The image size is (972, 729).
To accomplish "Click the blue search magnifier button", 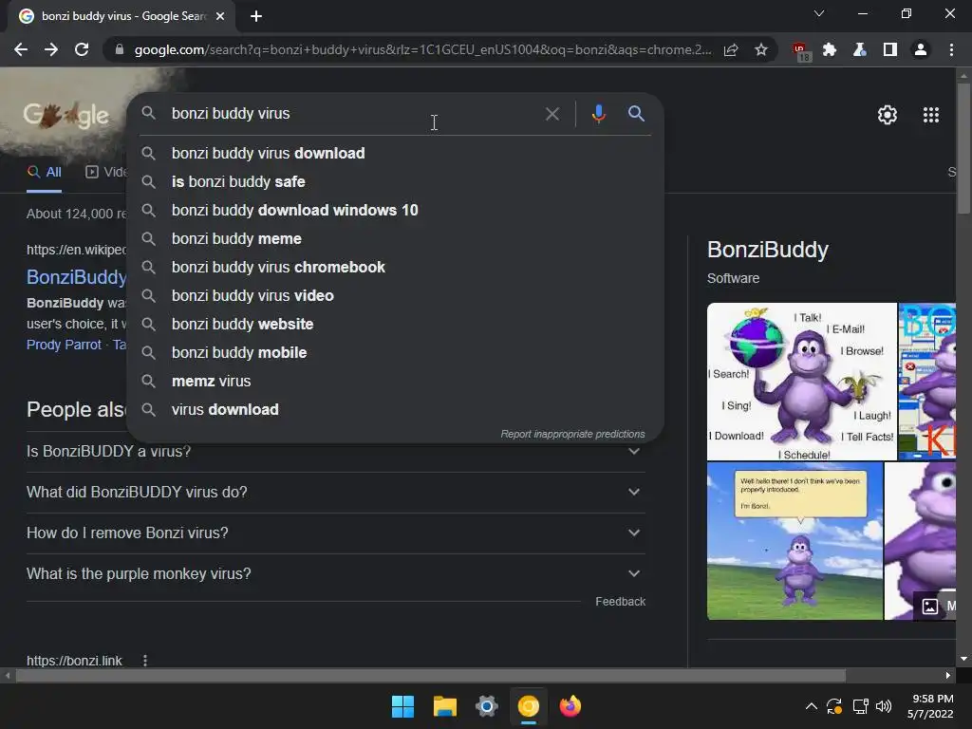I will [636, 114].
